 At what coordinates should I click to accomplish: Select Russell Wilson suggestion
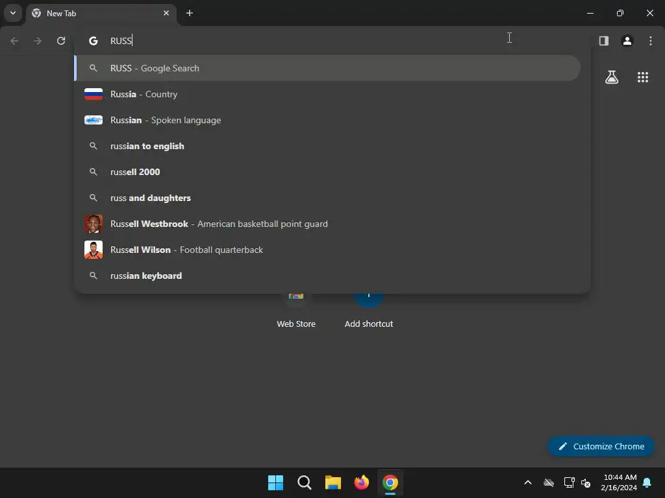327,250
